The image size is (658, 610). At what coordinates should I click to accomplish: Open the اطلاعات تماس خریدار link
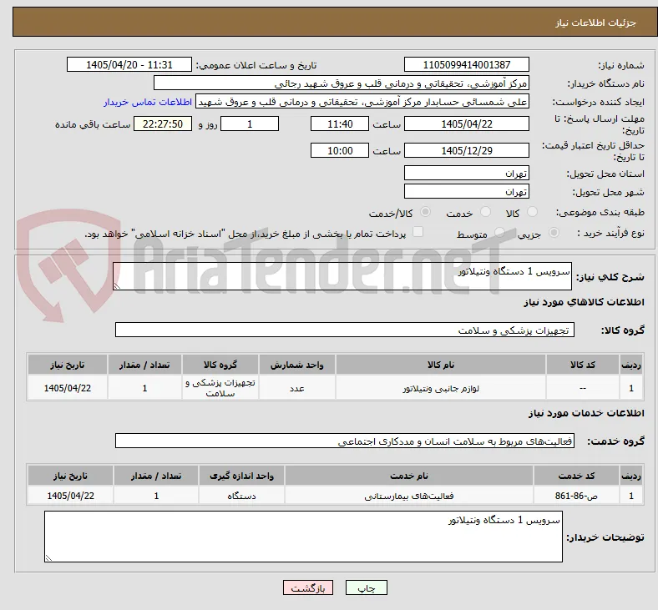148,102
